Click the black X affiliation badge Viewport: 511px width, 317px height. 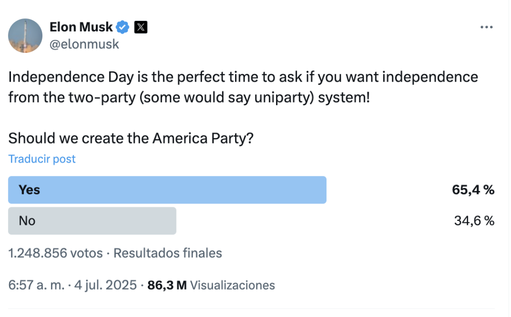pos(141,27)
